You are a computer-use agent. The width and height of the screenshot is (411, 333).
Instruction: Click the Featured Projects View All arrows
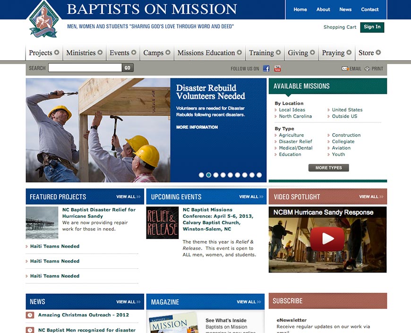[x=138, y=196]
